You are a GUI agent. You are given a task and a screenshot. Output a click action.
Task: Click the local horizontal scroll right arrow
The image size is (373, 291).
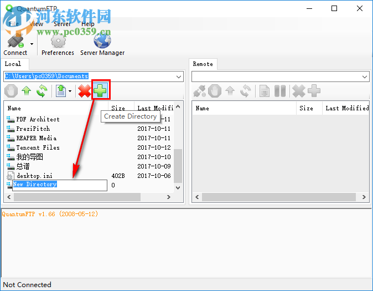tap(169, 197)
